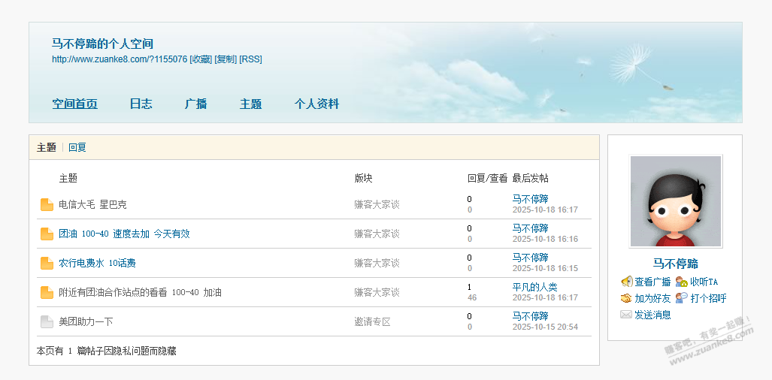The image size is (772, 380).
Task: Open the 个人资料 navigation tab
Action: click(x=316, y=104)
